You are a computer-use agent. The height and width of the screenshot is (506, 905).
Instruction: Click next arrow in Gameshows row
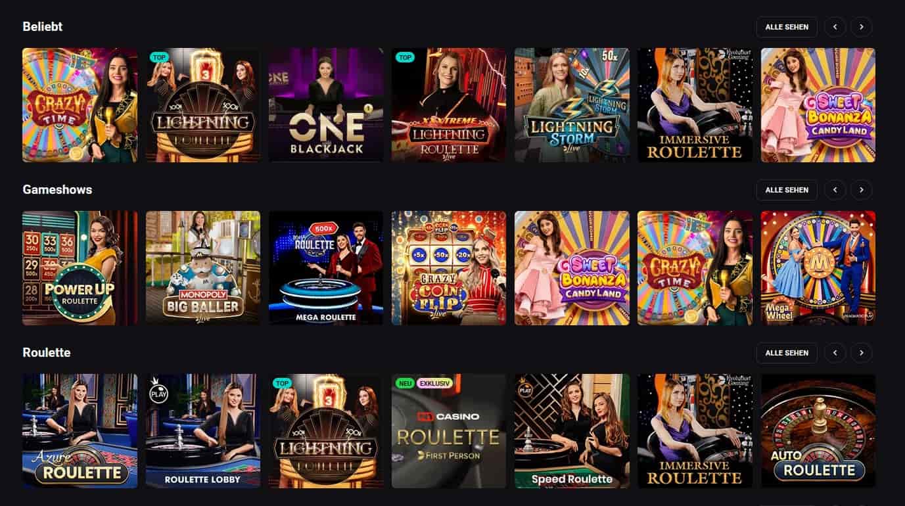click(862, 190)
